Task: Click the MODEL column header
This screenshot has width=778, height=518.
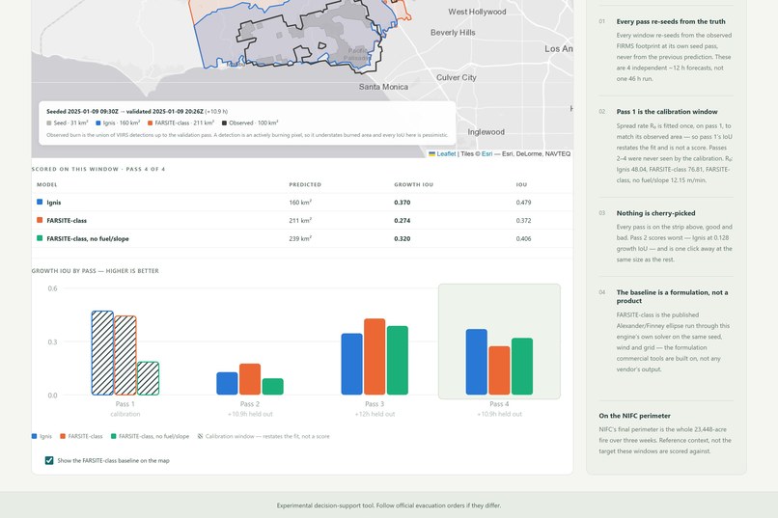Action: pos(46,184)
